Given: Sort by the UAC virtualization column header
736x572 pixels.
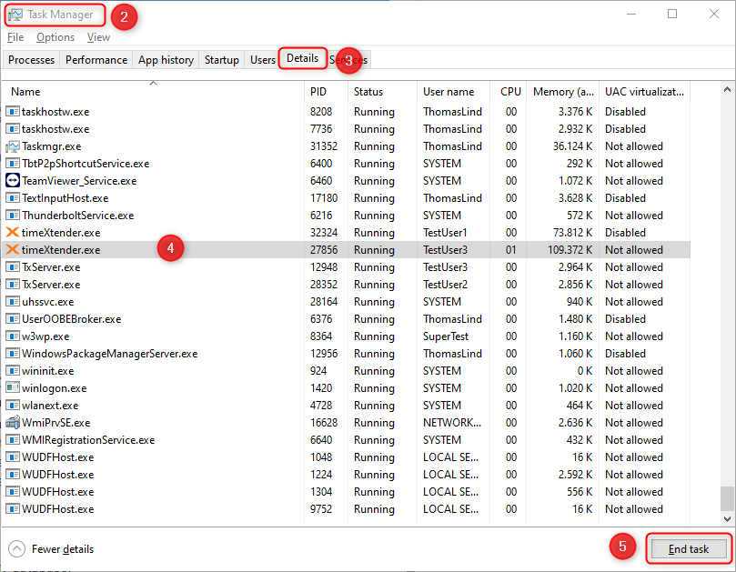Looking at the screenshot, I should pos(644,92).
